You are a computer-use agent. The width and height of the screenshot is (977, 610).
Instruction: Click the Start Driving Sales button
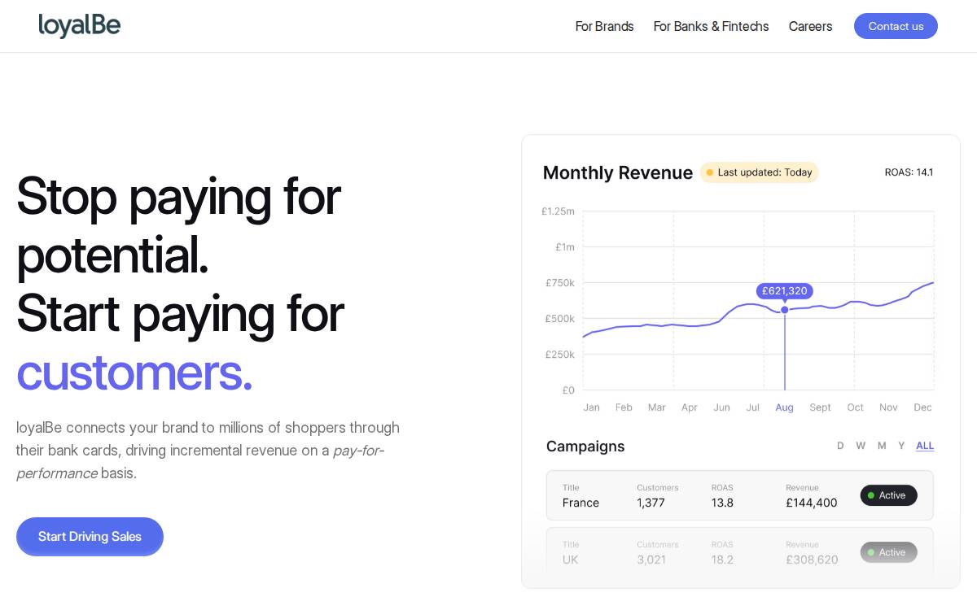point(90,537)
